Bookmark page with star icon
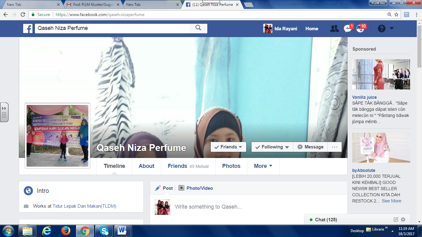 point(396,15)
